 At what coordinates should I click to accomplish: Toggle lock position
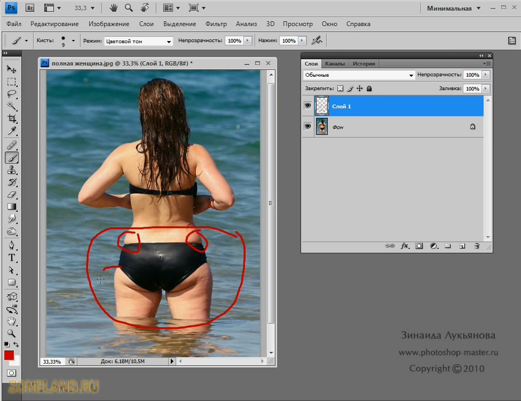pyautogui.click(x=359, y=89)
